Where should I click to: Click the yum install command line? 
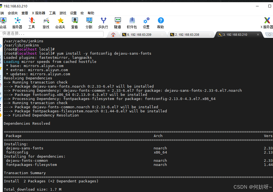tap(77, 54)
